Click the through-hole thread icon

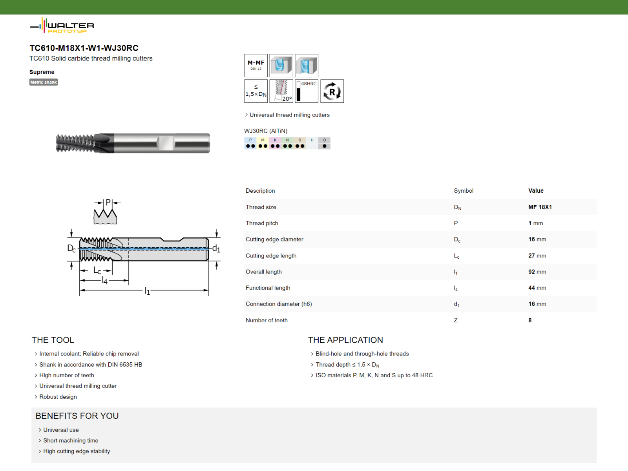point(307,66)
